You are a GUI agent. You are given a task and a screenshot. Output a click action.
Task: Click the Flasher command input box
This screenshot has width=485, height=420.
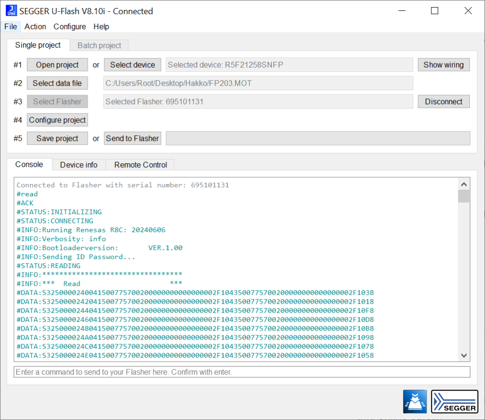pyautogui.click(x=242, y=372)
